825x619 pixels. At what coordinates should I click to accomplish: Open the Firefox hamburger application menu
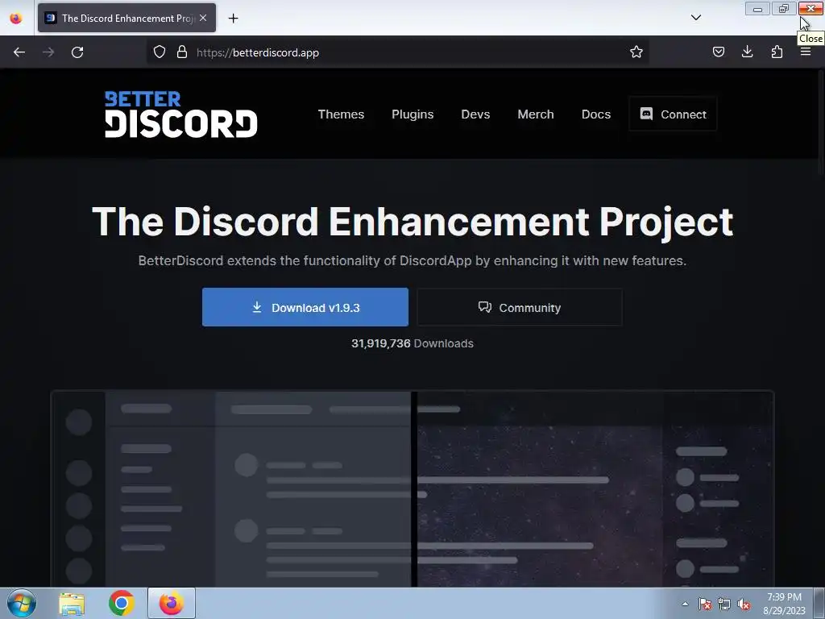[806, 52]
